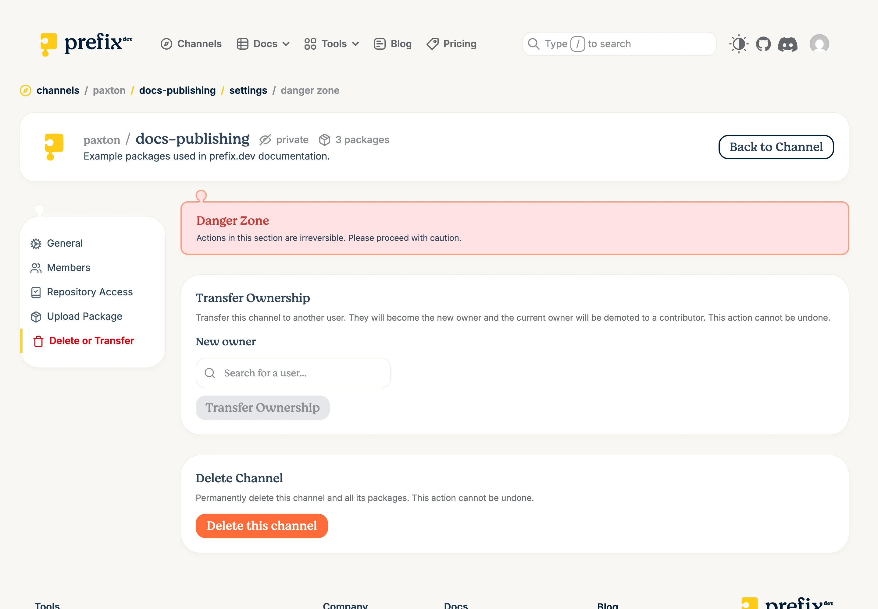
Task: Click the channel description text
Action: click(x=207, y=156)
